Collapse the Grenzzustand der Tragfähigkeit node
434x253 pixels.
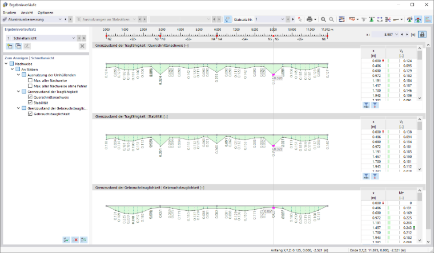(x=18, y=91)
